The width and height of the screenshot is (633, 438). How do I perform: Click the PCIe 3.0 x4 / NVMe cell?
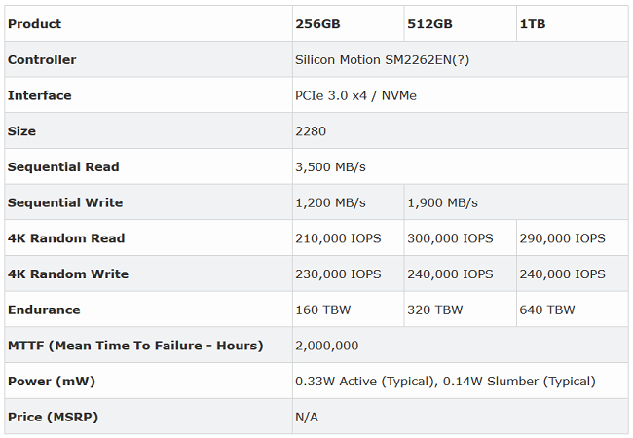pyautogui.click(x=355, y=95)
